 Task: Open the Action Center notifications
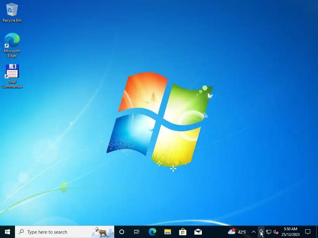pos(308,232)
